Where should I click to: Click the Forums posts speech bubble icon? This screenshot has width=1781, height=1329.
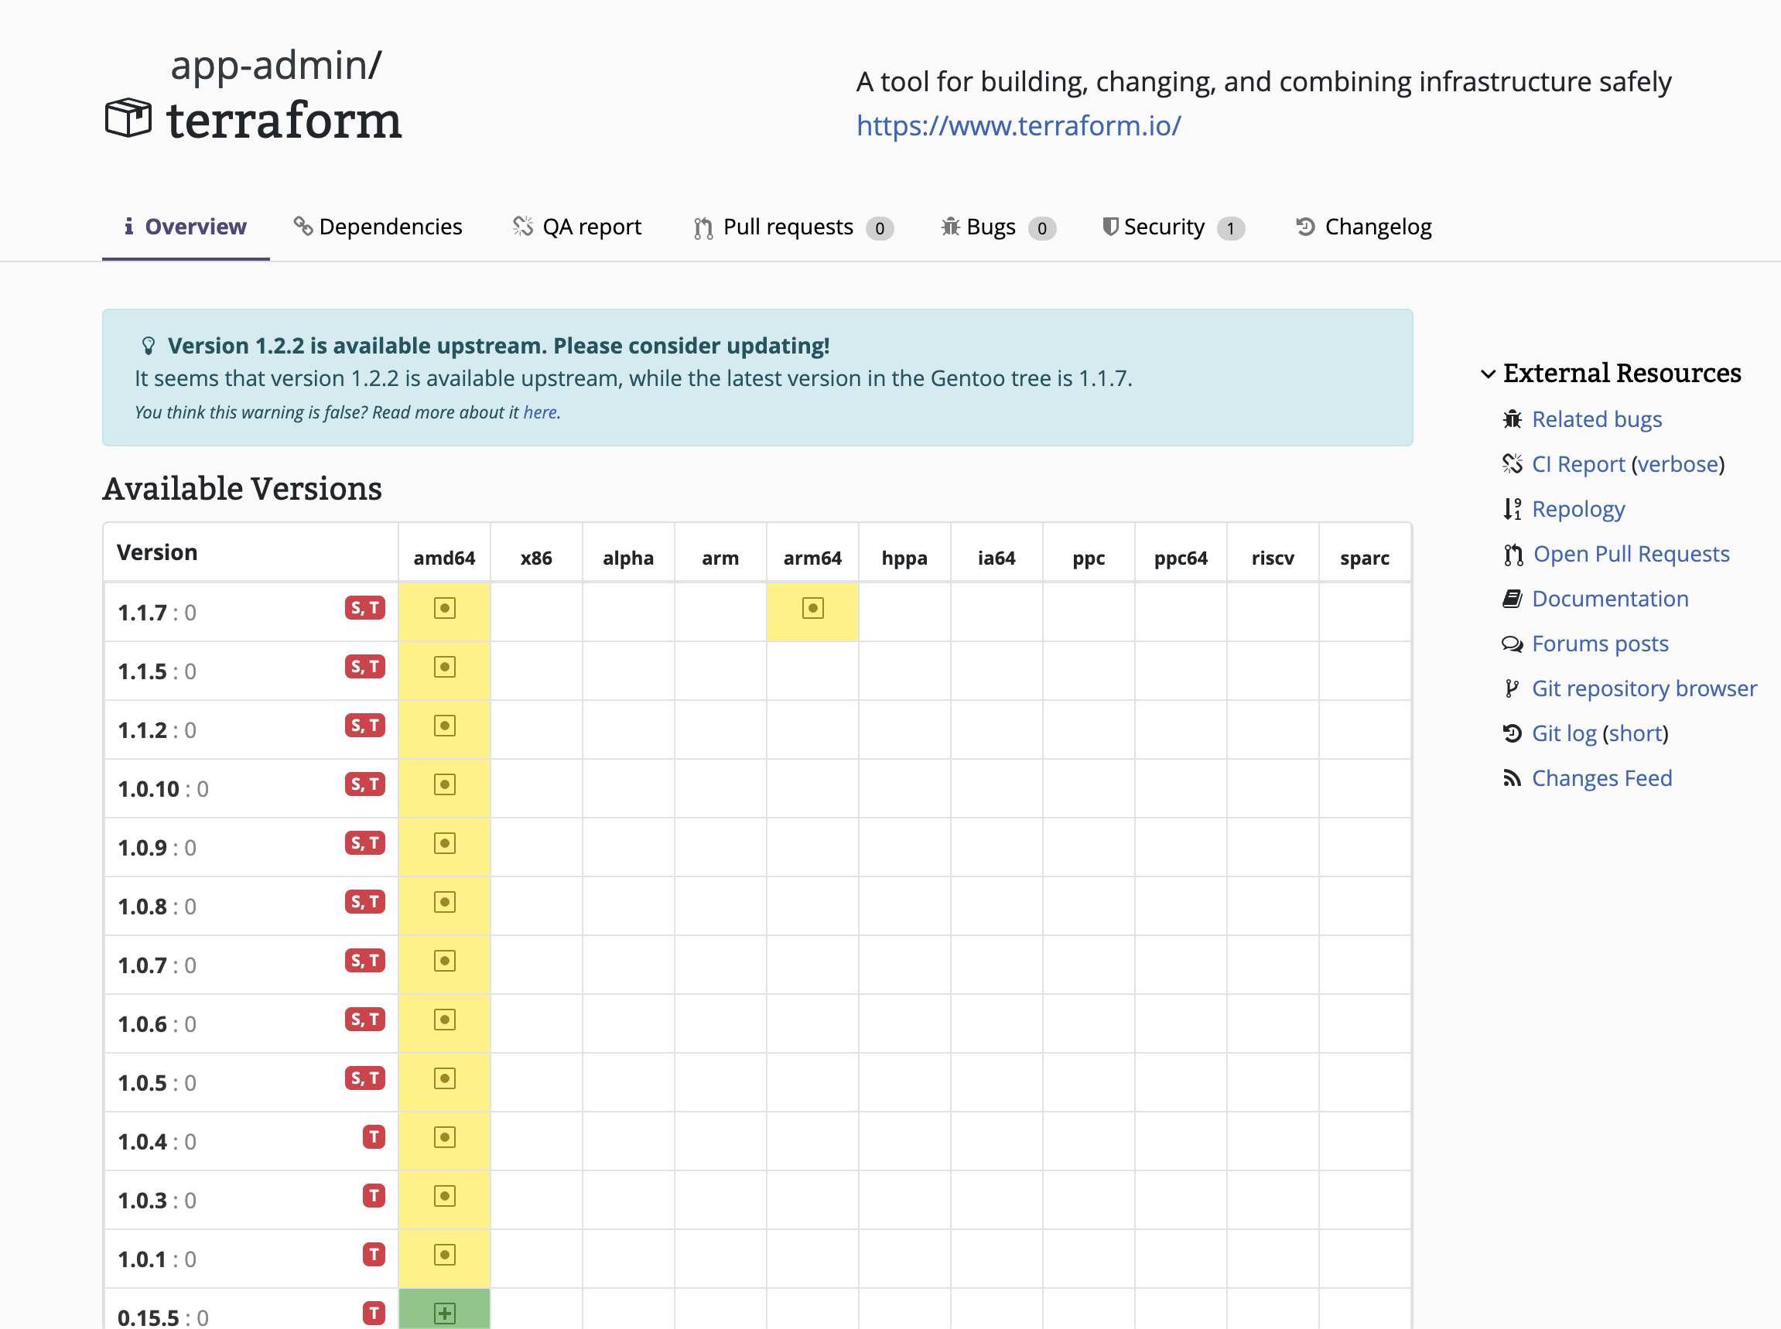(x=1512, y=644)
